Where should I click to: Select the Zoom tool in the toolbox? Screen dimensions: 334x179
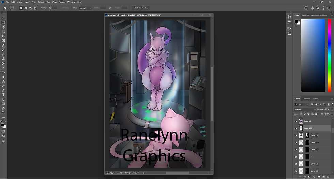click(x=3, y=113)
